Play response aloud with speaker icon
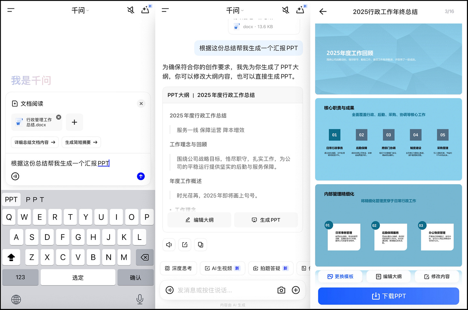Image resolution: width=468 pixels, height=310 pixels. tap(169, 245)
